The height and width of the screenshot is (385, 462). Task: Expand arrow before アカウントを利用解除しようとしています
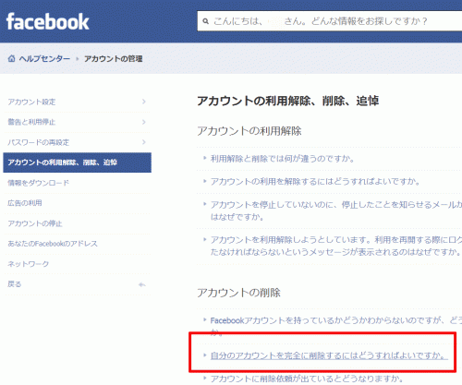(204, 239)
